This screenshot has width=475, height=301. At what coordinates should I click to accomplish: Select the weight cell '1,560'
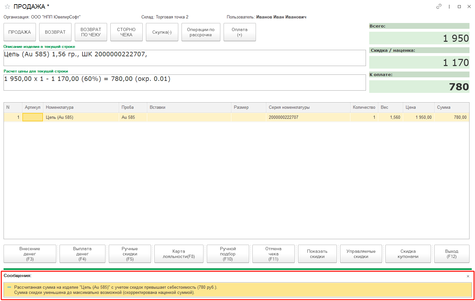(x=391, y=117)
